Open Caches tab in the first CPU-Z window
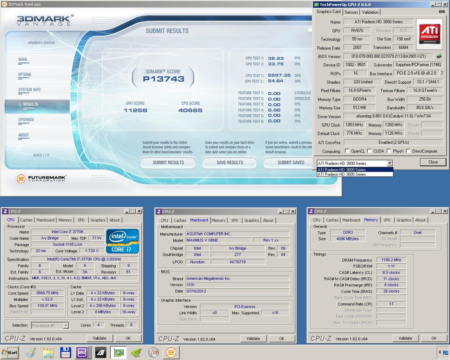Screen dimensions: 450x360 click(x=26, y=220)
